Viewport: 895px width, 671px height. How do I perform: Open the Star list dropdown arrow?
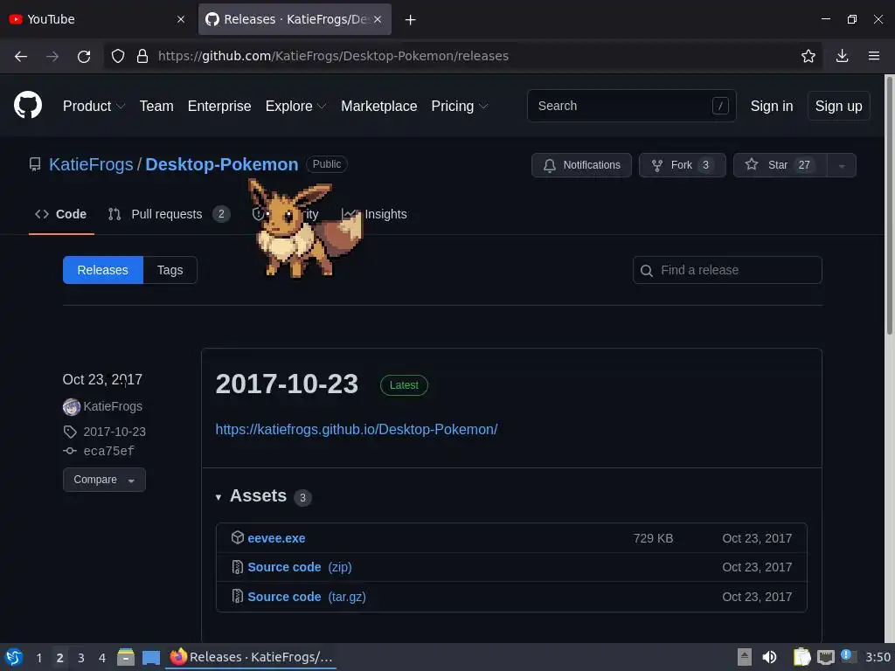pyautogui.click(x=842, y=165)
